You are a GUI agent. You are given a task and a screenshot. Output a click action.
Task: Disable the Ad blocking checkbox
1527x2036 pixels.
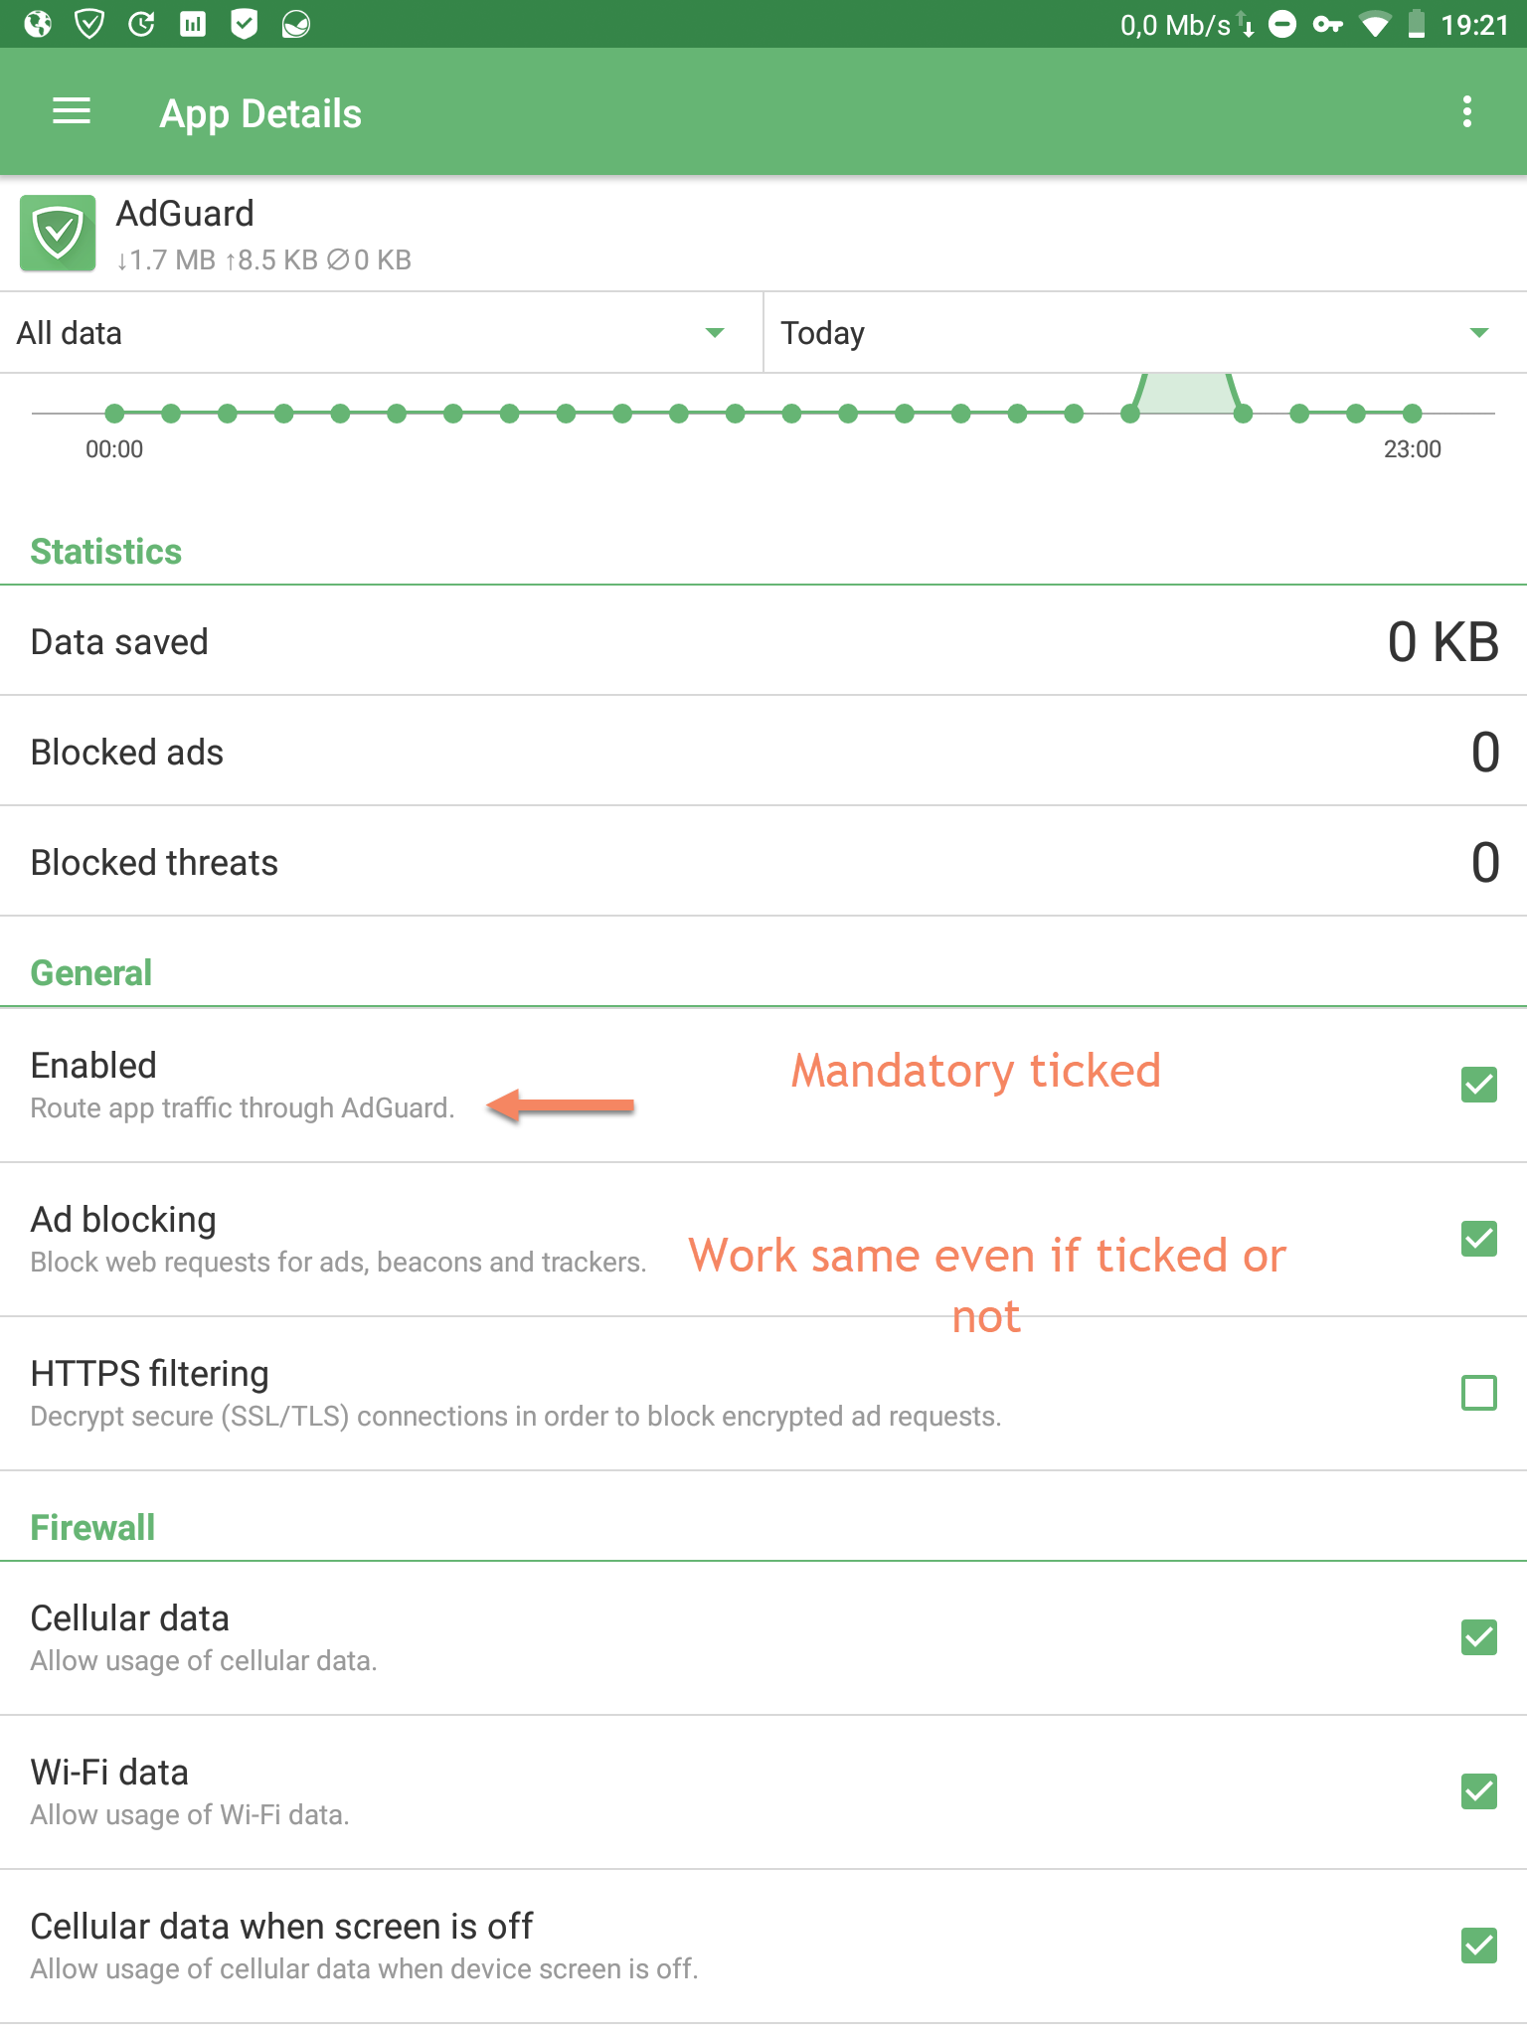click(x=1479, y=1239)
